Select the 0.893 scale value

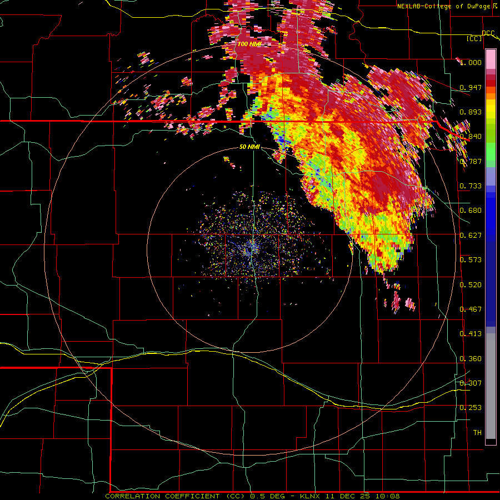point(471,112)
